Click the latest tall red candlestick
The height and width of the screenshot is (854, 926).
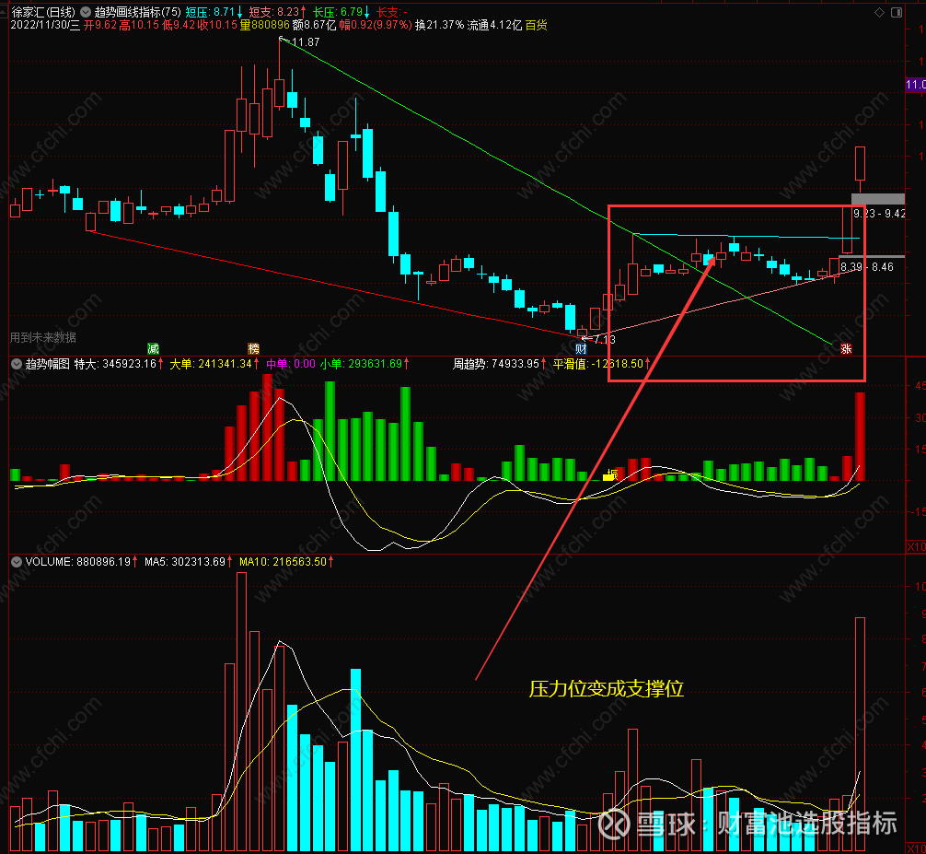(x=860, y=164)
